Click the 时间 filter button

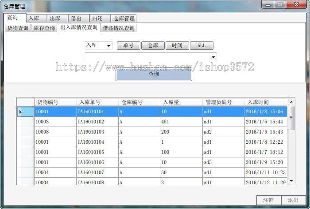point(177,45)
